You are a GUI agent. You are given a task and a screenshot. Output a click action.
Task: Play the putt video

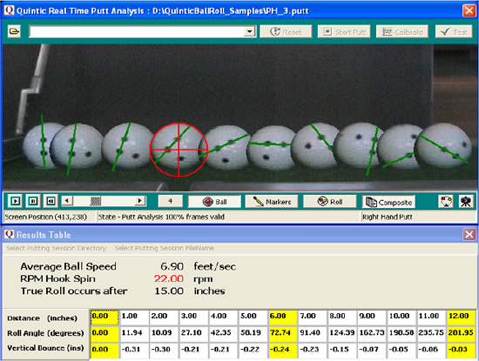16,201
